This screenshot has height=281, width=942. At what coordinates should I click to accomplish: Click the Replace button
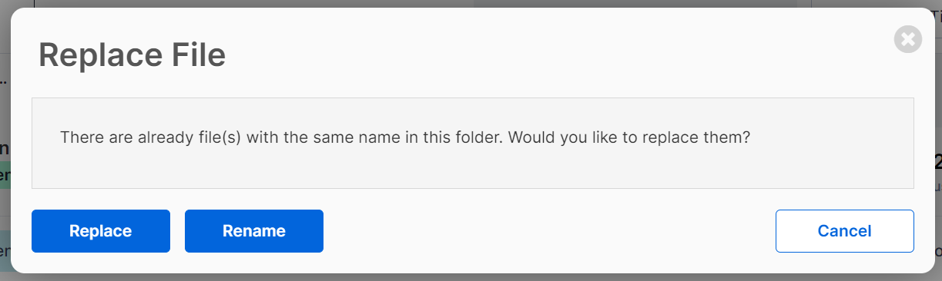(x=100, y=231)
